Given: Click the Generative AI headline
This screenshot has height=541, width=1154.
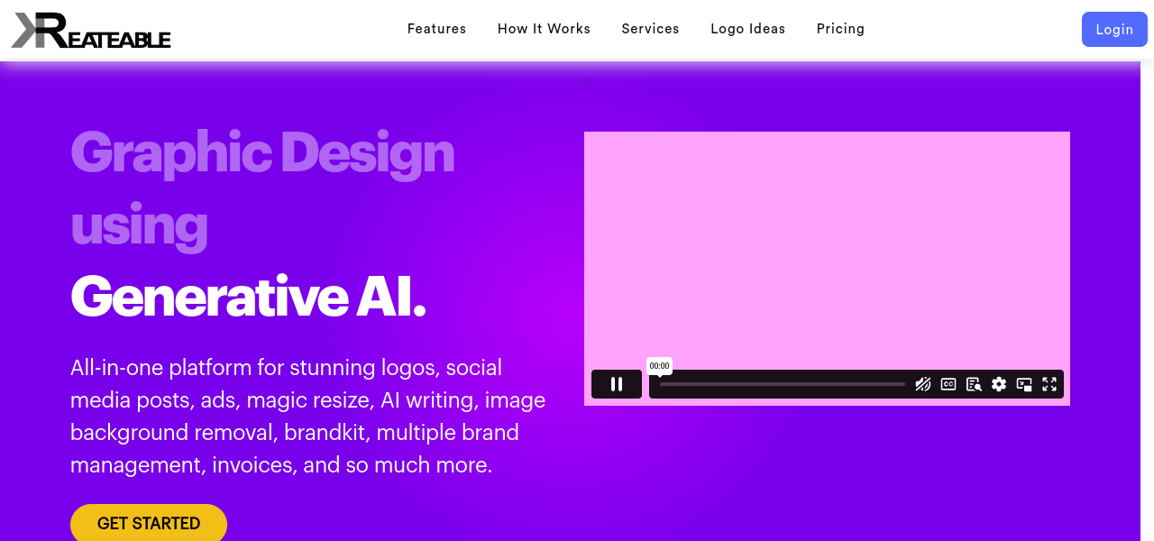Looking at the screenshot, I should [x=248, y=295].
